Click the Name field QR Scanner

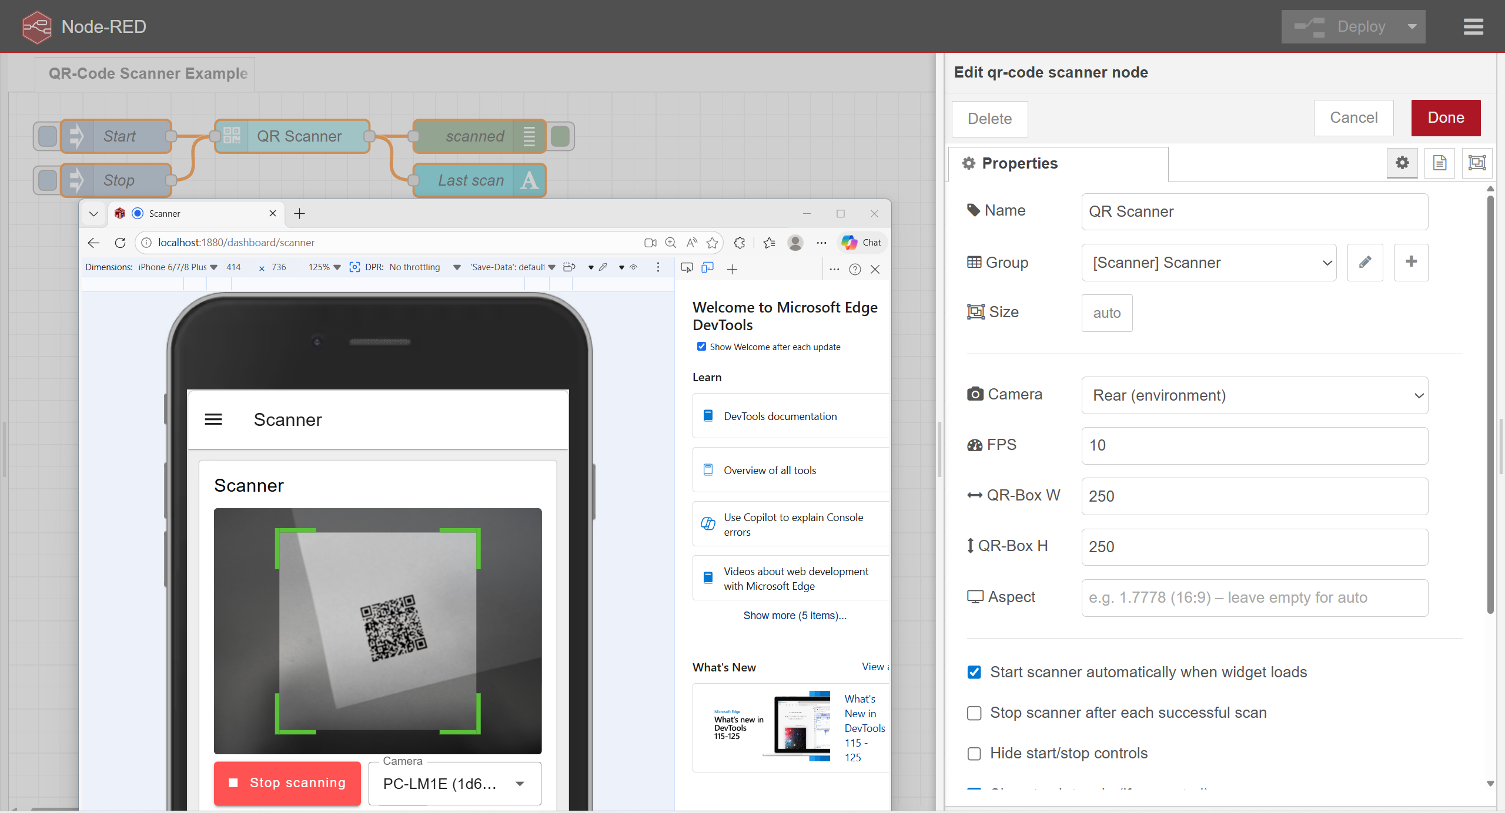1255,211
